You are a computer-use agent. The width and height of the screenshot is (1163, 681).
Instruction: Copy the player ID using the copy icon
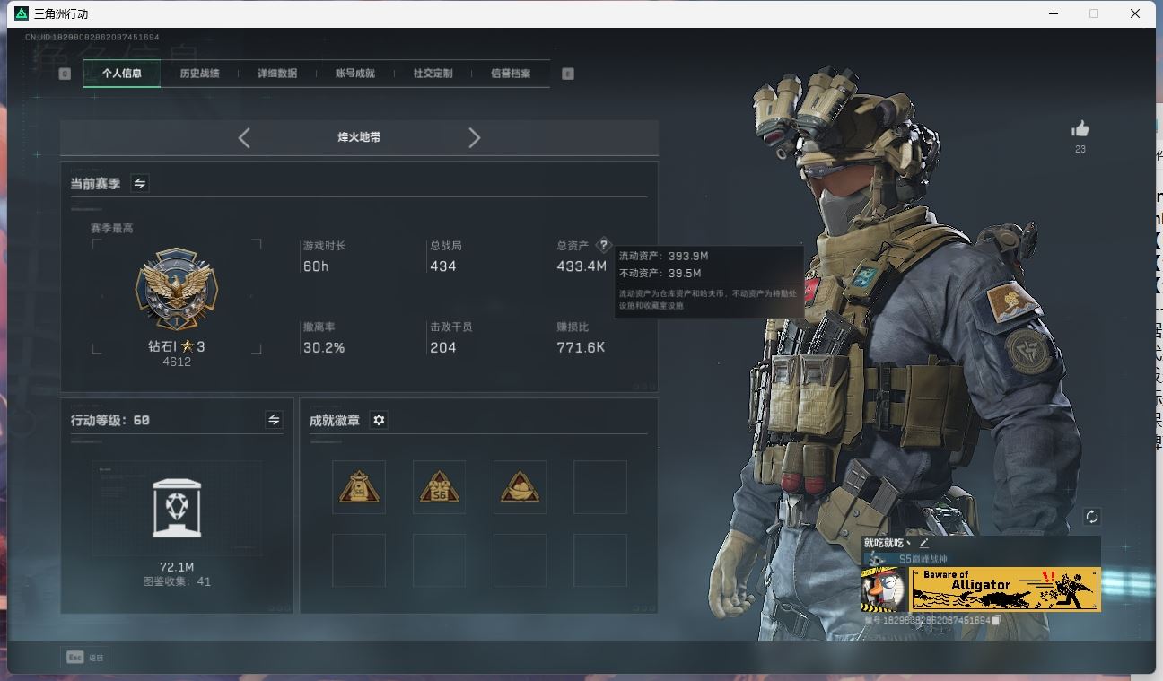coord(997,620)
